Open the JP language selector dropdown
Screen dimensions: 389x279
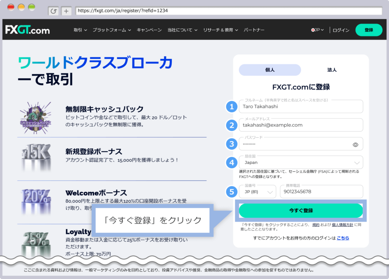point(318,30)
